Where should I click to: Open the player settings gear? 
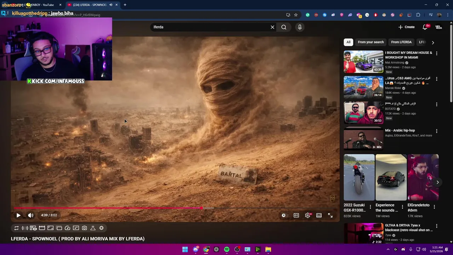point(308,215)
